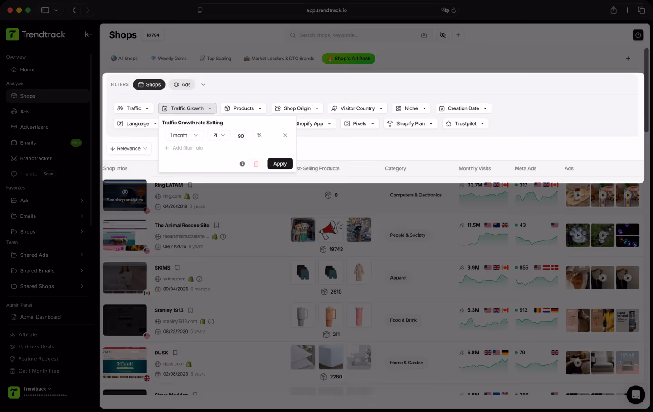Open the Relevance sort dropdown
This screenshot has width=653, height=412.
pos(129,148)
